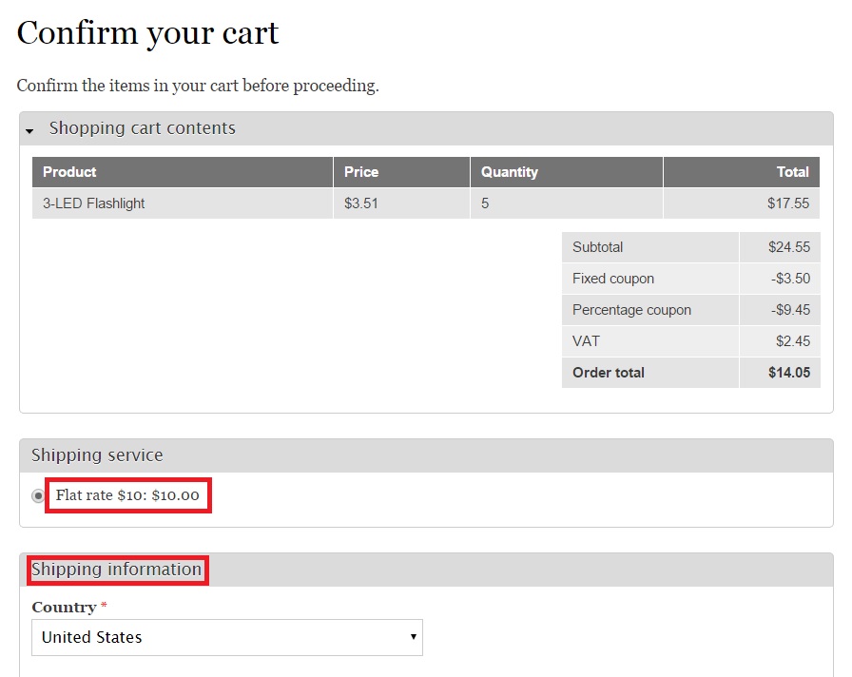The image size is (852, 677).
Task: Open the Country dropdown
Action: coord(226,637)
